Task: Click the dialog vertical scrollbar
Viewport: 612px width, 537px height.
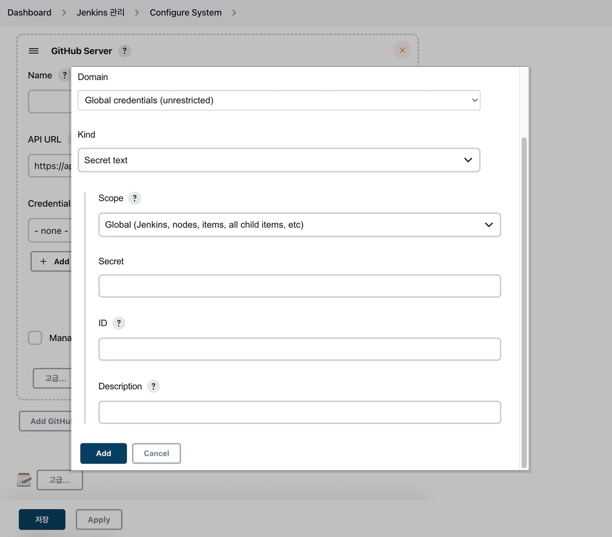Action: (x=524, y=302)
